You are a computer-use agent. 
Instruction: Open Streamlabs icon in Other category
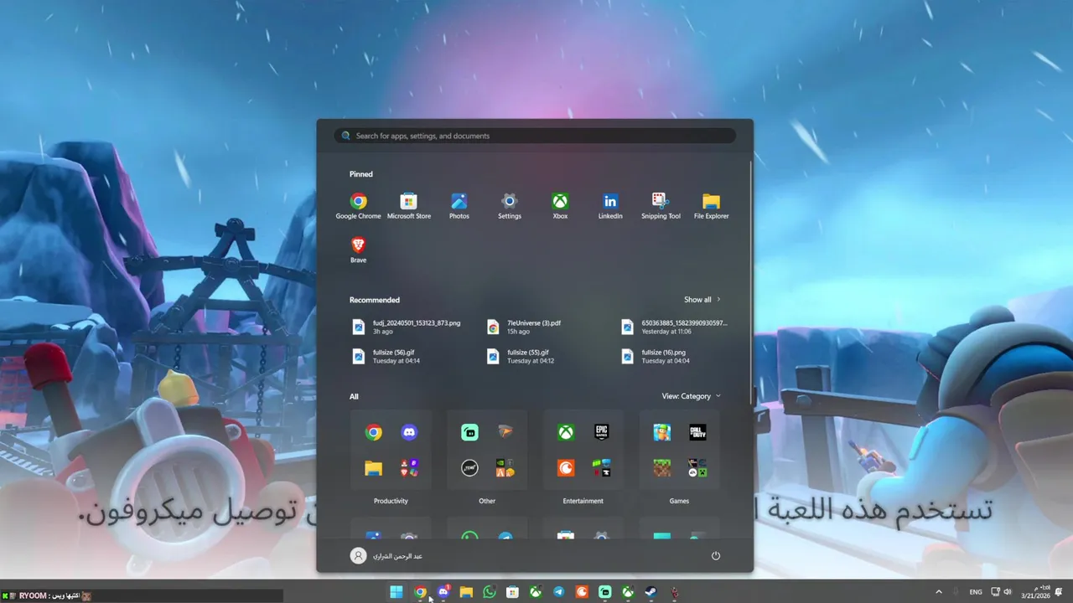point(469,432)
